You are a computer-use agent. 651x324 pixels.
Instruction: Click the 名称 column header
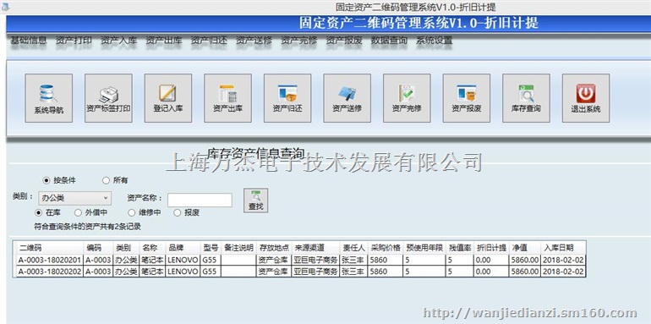(152, 248)
